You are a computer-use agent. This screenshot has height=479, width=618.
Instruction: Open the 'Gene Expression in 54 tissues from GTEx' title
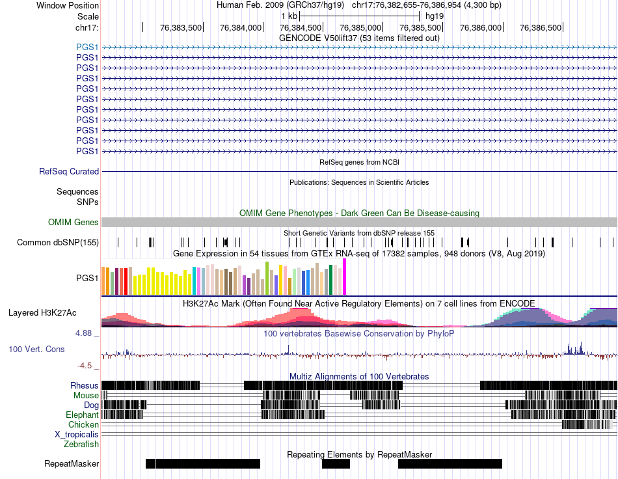[x=359, y=254]
